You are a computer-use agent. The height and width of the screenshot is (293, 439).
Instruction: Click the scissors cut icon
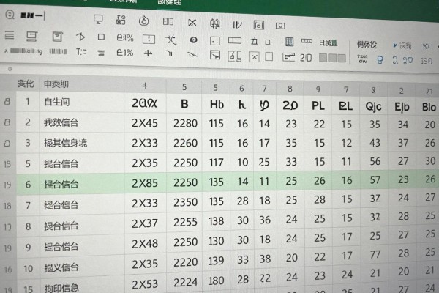(x=192, y=23)
